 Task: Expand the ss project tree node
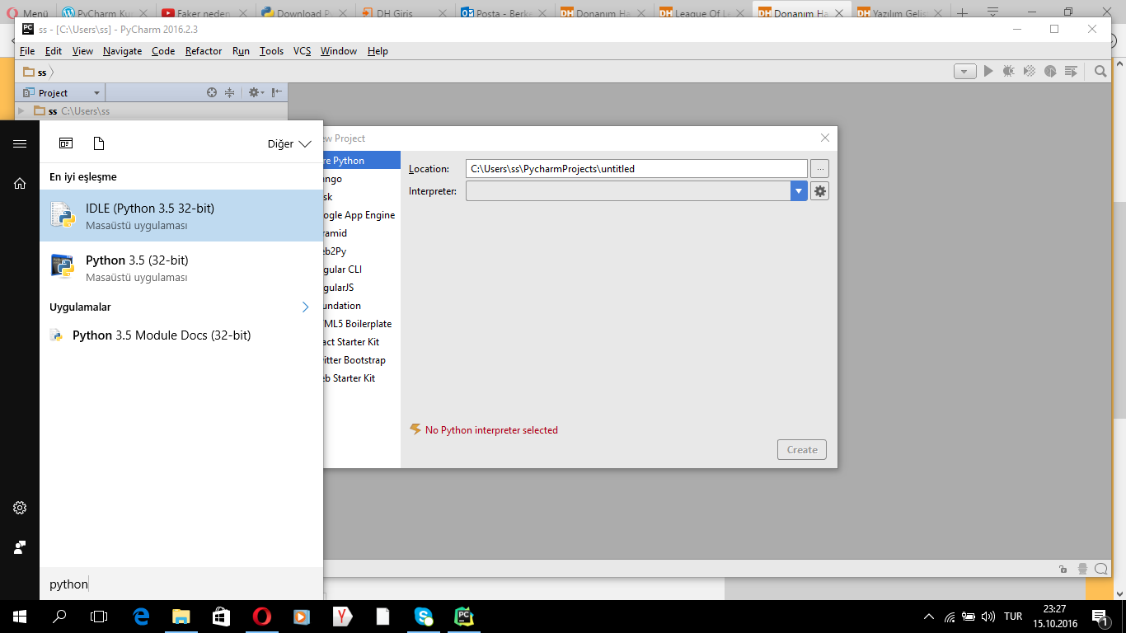(22, 110)
